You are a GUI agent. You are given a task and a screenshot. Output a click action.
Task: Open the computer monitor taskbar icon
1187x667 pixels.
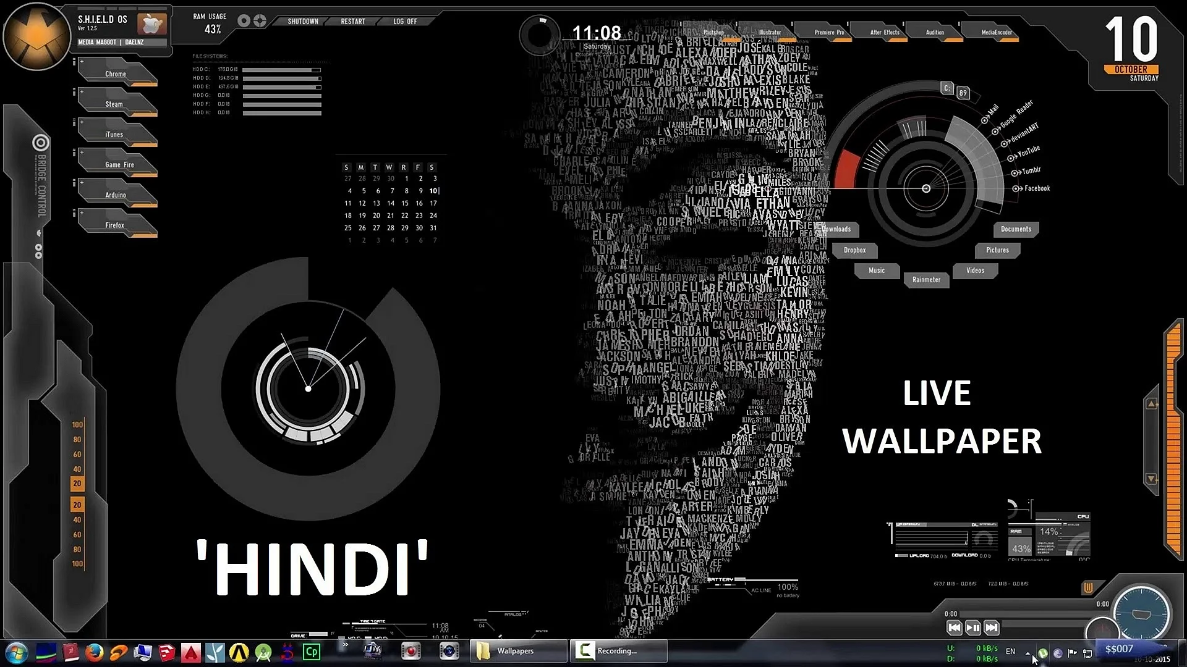143,652
